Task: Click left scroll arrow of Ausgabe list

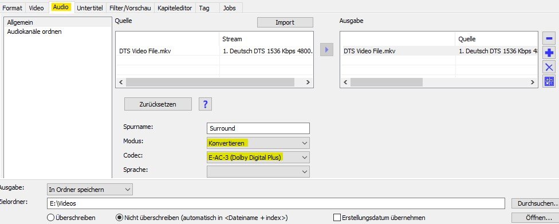Action: click(x=345, y=82)
